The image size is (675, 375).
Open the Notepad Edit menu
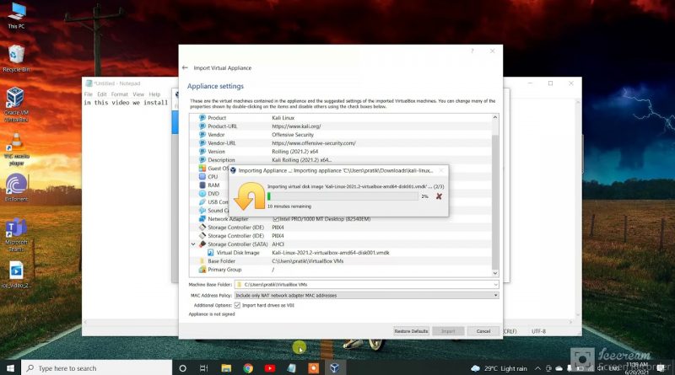point(101,94)
